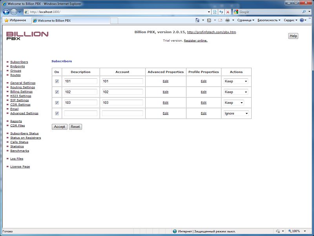Toggle the On checkbox in the empty row
314x236 pixels.
[x=57, y=113]
